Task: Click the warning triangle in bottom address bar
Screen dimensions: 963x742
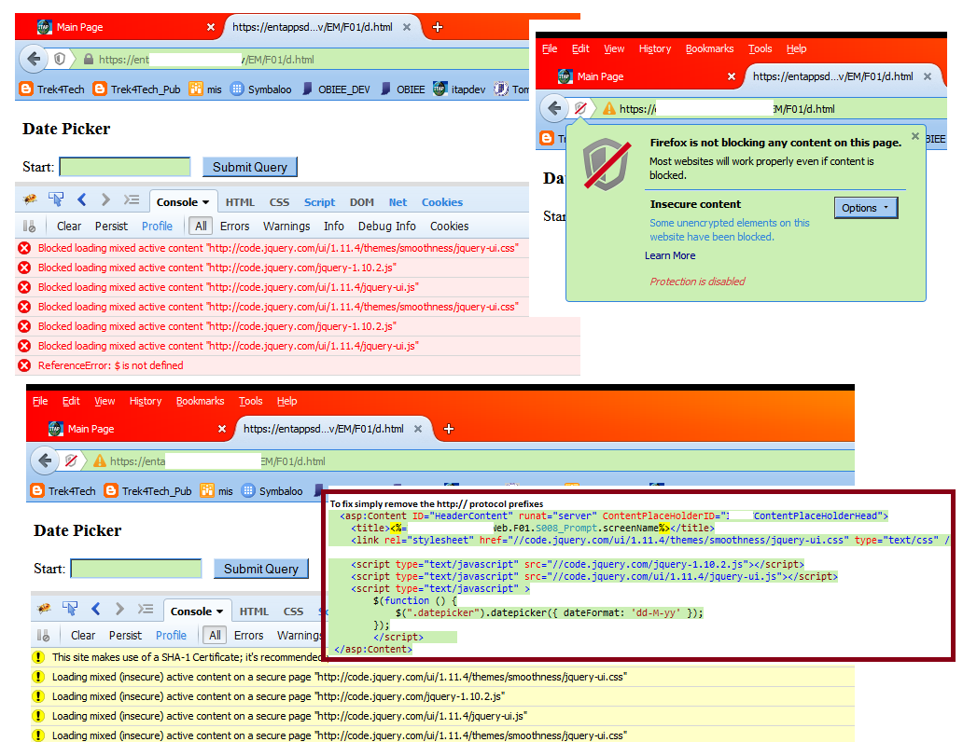Action: tap(100, 460)
